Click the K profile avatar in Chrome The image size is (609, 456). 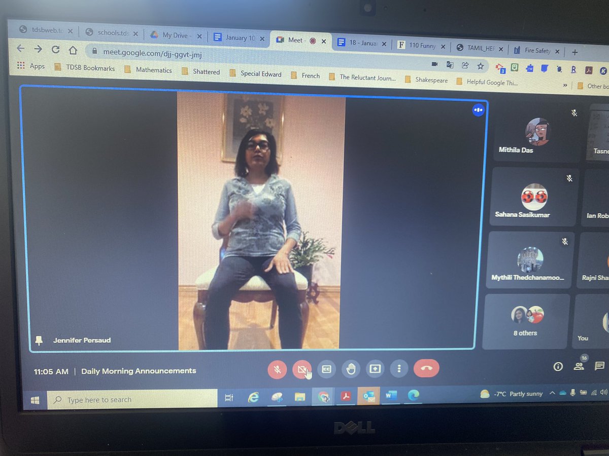603,71
